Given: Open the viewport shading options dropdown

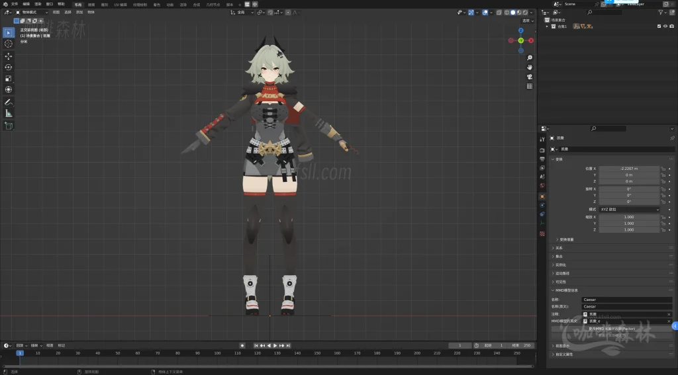Looking at the screenshot, I should point(531,13).
